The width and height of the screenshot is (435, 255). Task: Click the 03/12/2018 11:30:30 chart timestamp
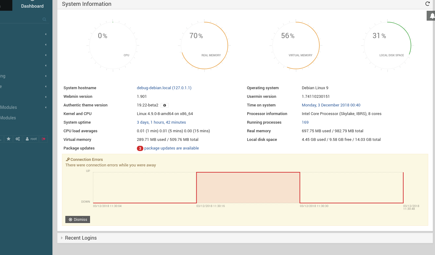tap(314, 206)
